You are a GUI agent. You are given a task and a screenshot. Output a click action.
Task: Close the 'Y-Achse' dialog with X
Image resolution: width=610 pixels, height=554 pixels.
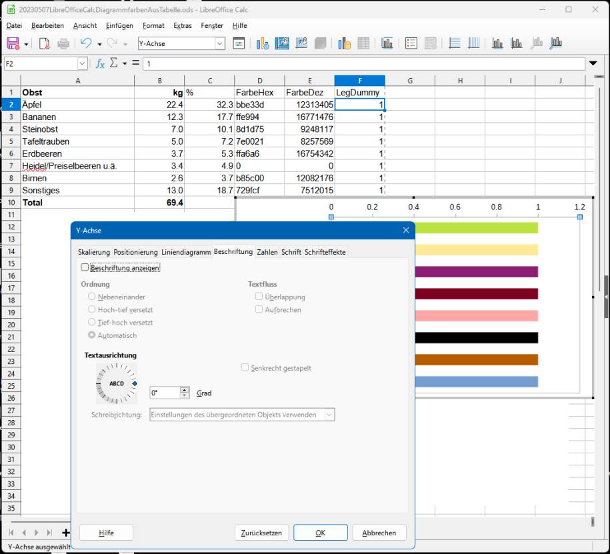coord(406,230)
